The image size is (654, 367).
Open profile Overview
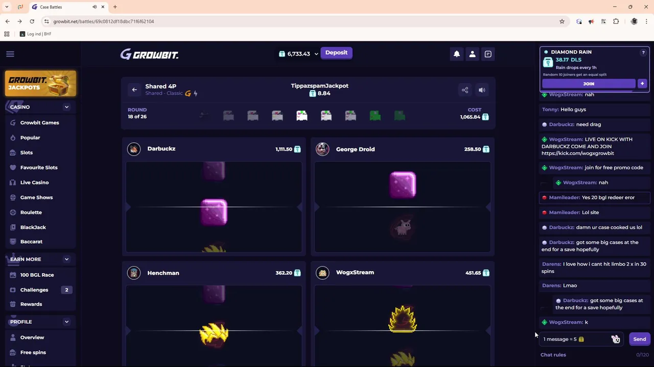(x=32, y=337)
